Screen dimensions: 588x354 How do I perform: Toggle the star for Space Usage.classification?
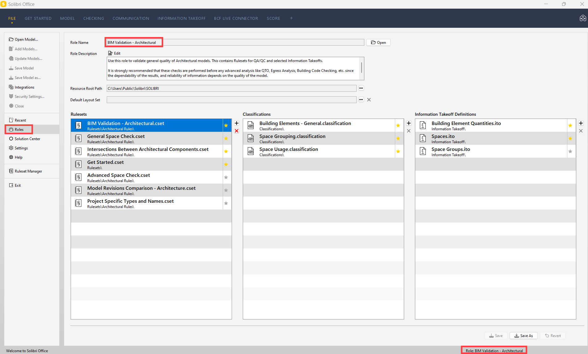click(x=398, y=151)
